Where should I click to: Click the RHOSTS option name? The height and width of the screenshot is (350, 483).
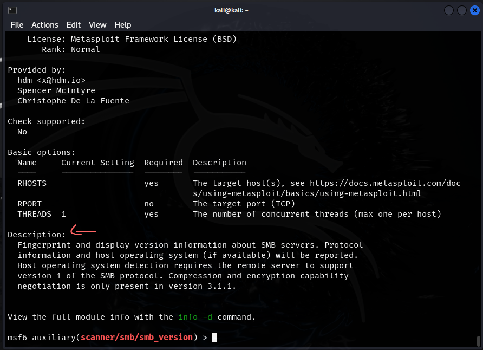tap(32, 183)
